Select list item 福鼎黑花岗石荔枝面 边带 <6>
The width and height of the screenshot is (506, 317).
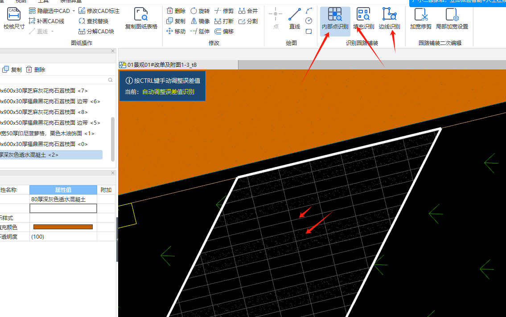pyautogui.click(x=52, y=102)
